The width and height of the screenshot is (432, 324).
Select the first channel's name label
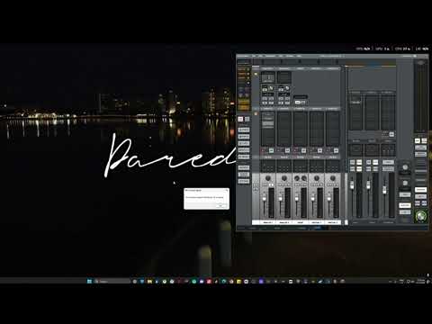[268, 222]
